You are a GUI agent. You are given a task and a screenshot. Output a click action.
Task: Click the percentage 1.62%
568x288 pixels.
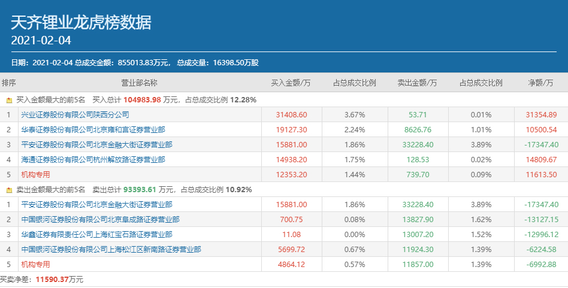[481, 219]
